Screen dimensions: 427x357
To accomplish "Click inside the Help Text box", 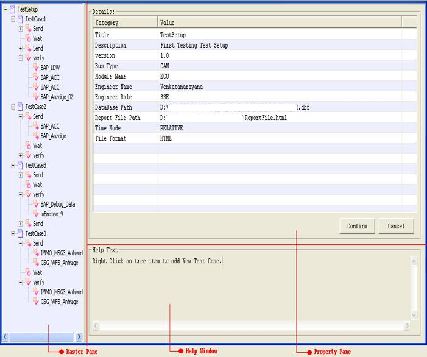I will 250,289.
